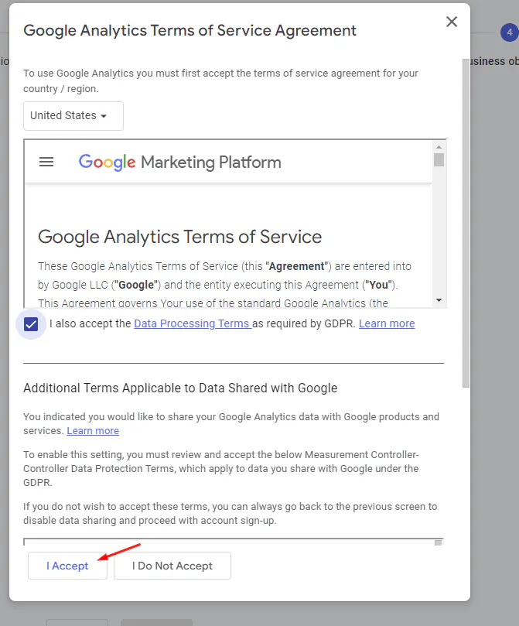Image resolution: width=519 pixels, height=626 pixels.
Task: Click the Google Marketing Platform logo
Action: click(x=179, y=162)
